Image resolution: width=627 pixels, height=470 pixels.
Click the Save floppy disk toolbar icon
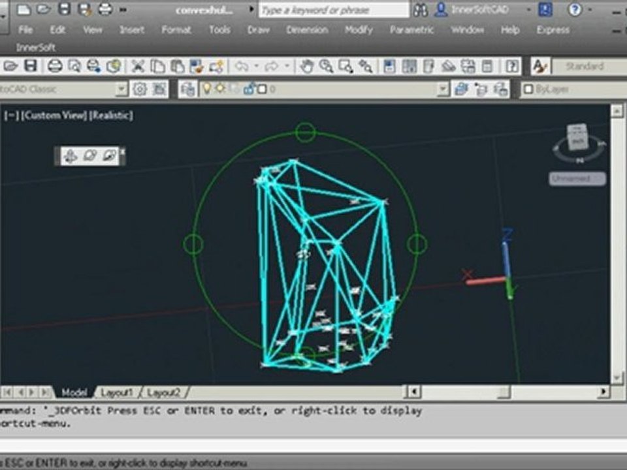tap(31, 66)
